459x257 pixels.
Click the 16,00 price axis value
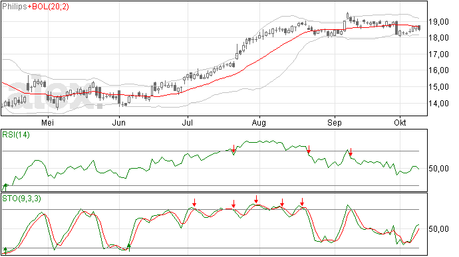click(438, 70)
